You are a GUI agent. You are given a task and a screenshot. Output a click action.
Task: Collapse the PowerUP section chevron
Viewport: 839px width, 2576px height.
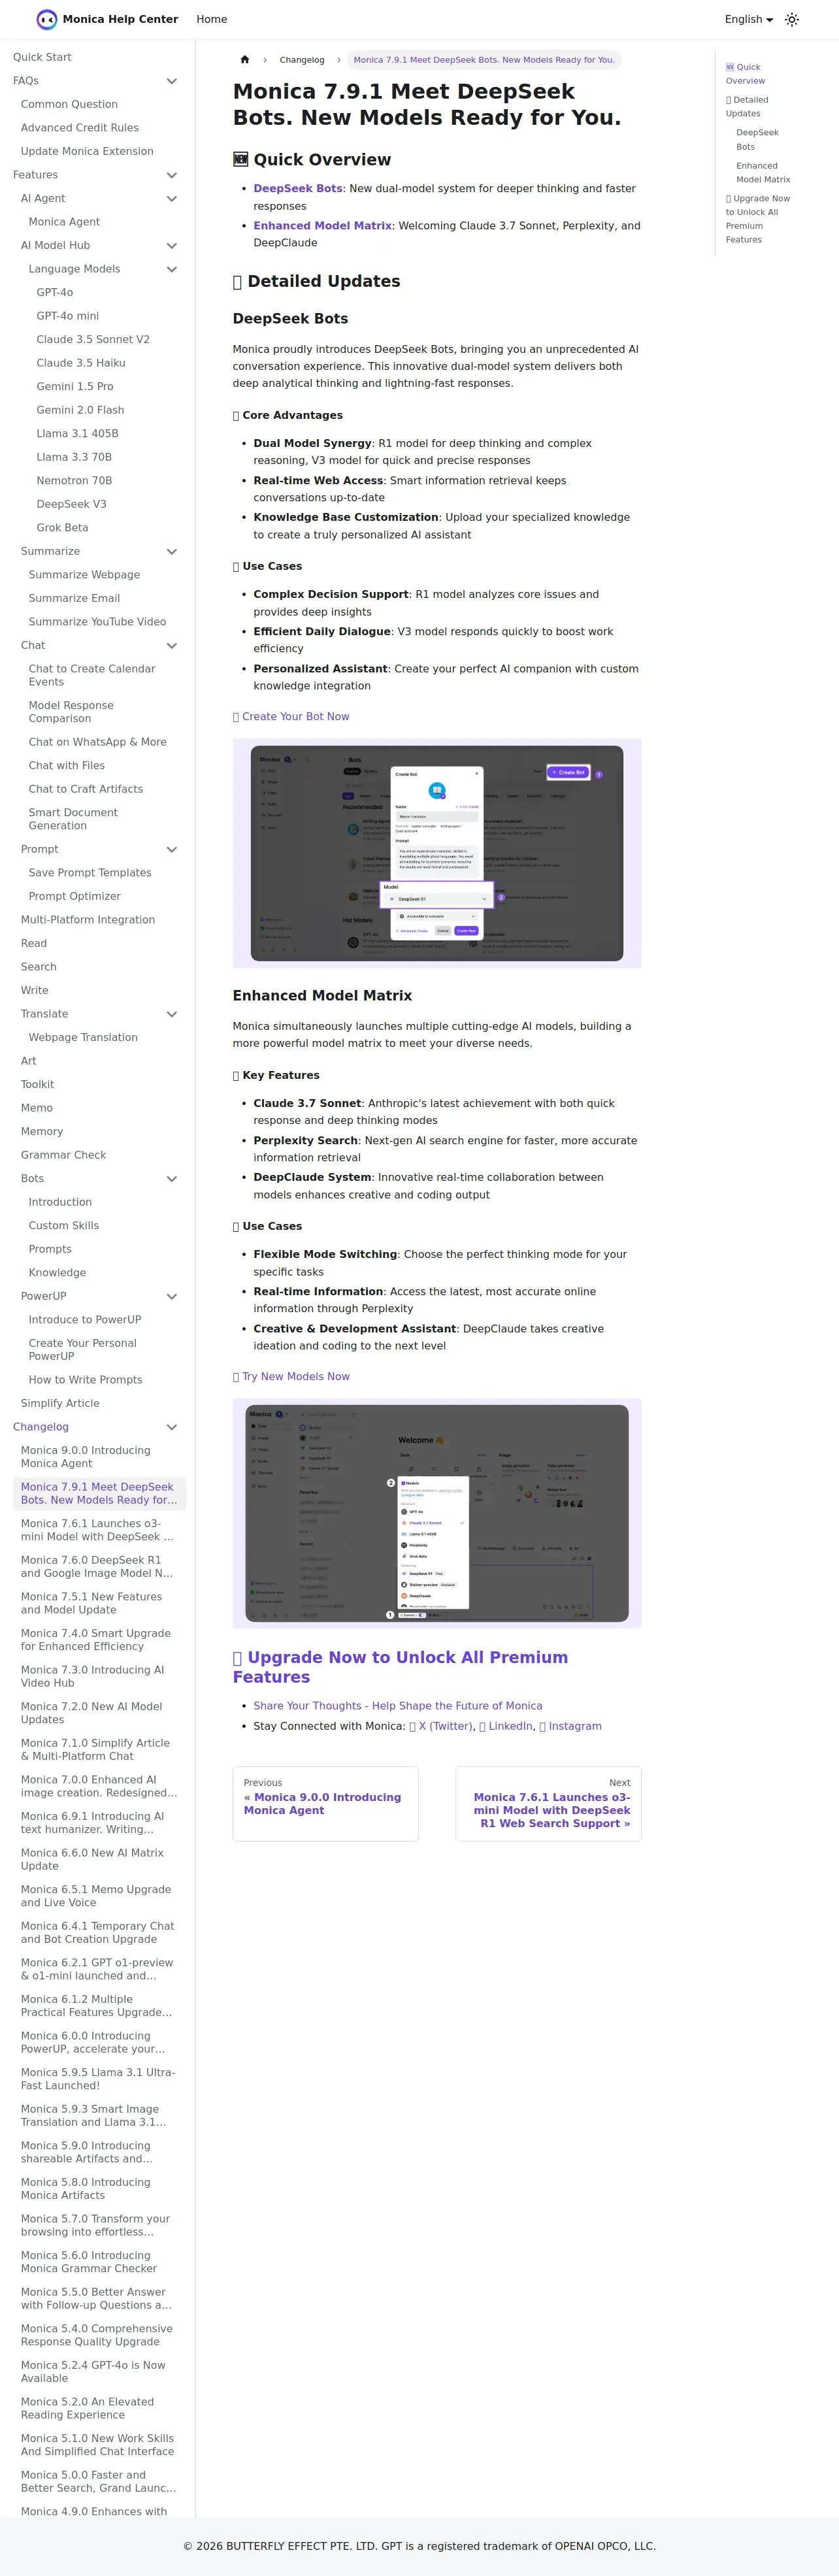coord(172,1296)
